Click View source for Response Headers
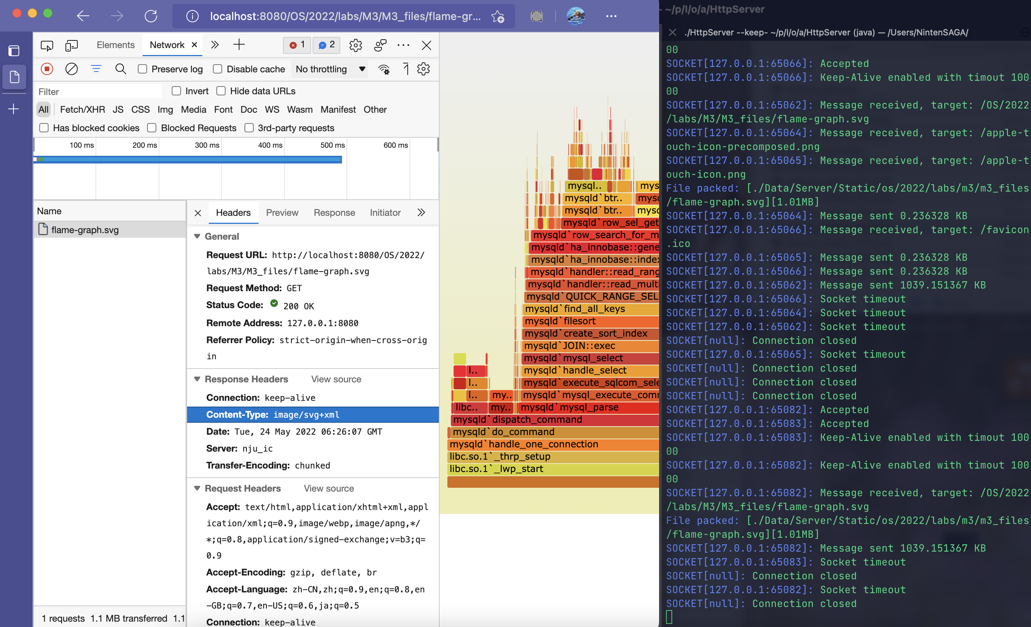Image resolution: width=1031 pixels, height=627 pixels. coord(336,379)
